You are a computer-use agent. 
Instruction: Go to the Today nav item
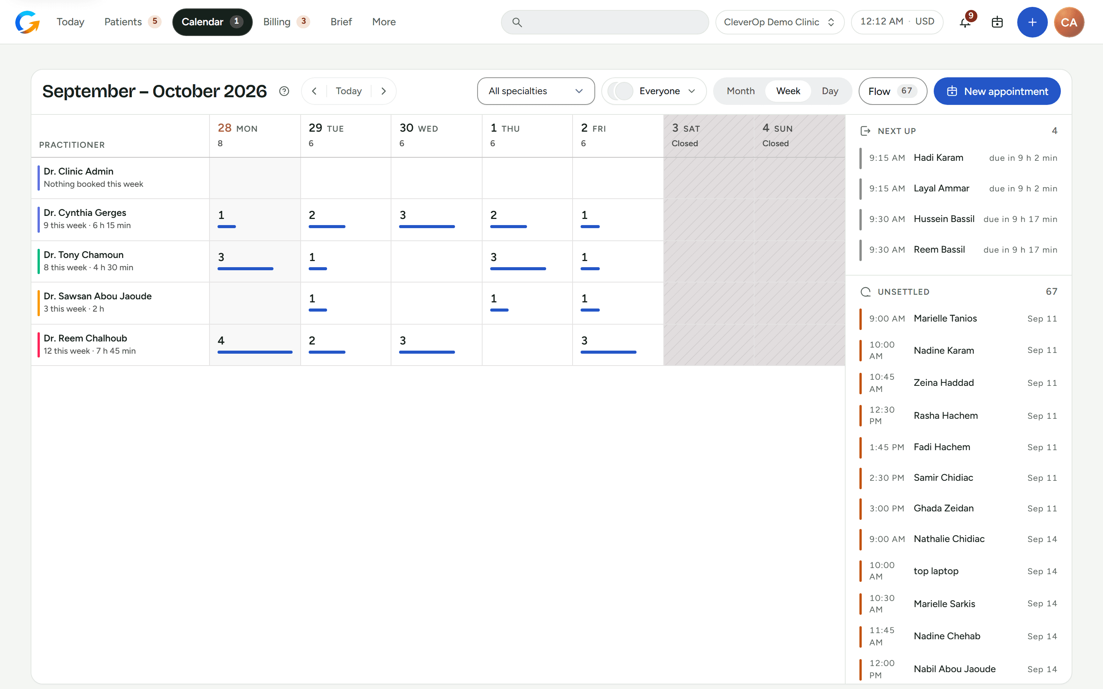point(70,22)
